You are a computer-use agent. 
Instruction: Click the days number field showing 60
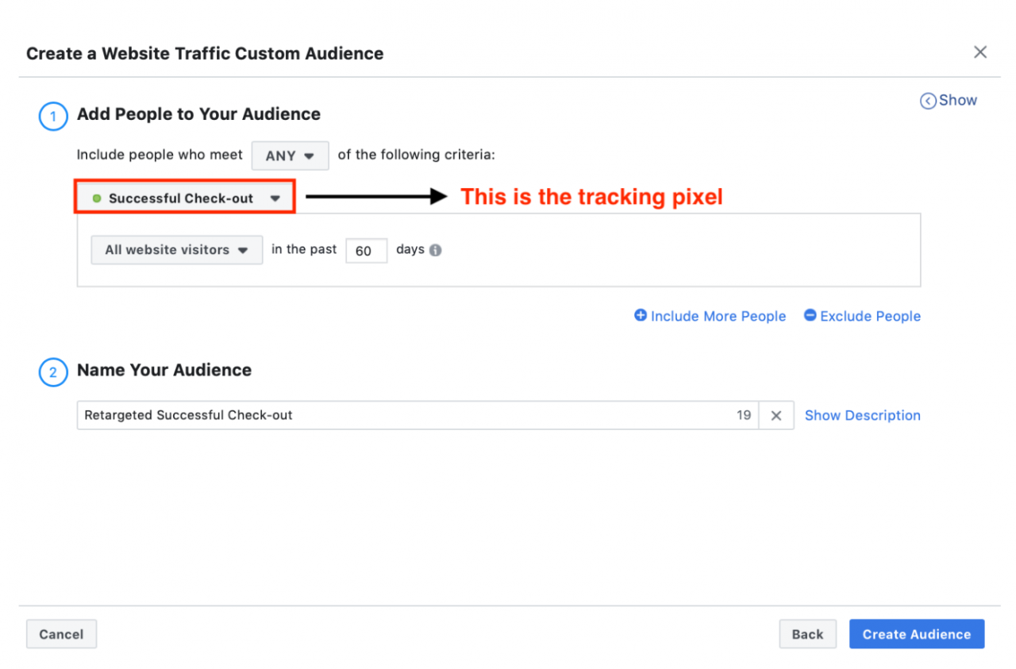366,251
